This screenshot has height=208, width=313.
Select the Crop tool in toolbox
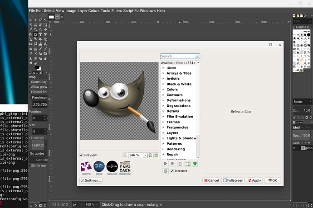35,34
